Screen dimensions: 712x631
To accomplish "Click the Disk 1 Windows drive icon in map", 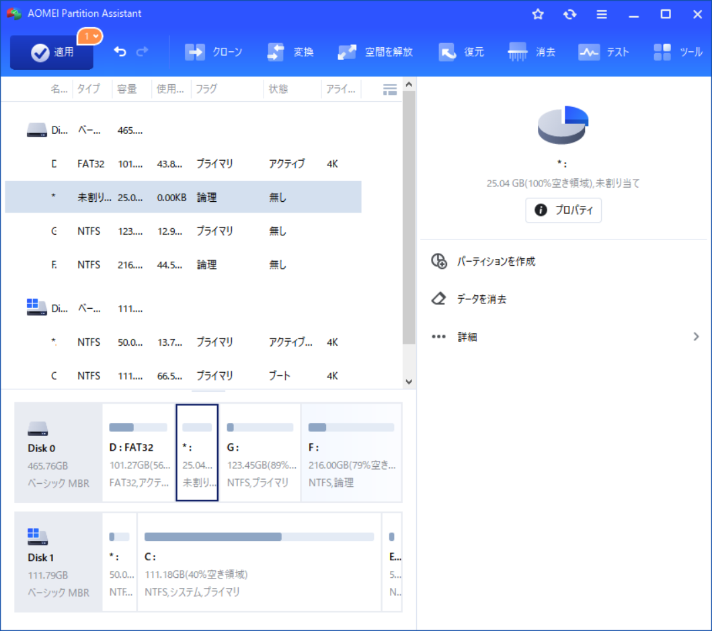I will 37,537.
